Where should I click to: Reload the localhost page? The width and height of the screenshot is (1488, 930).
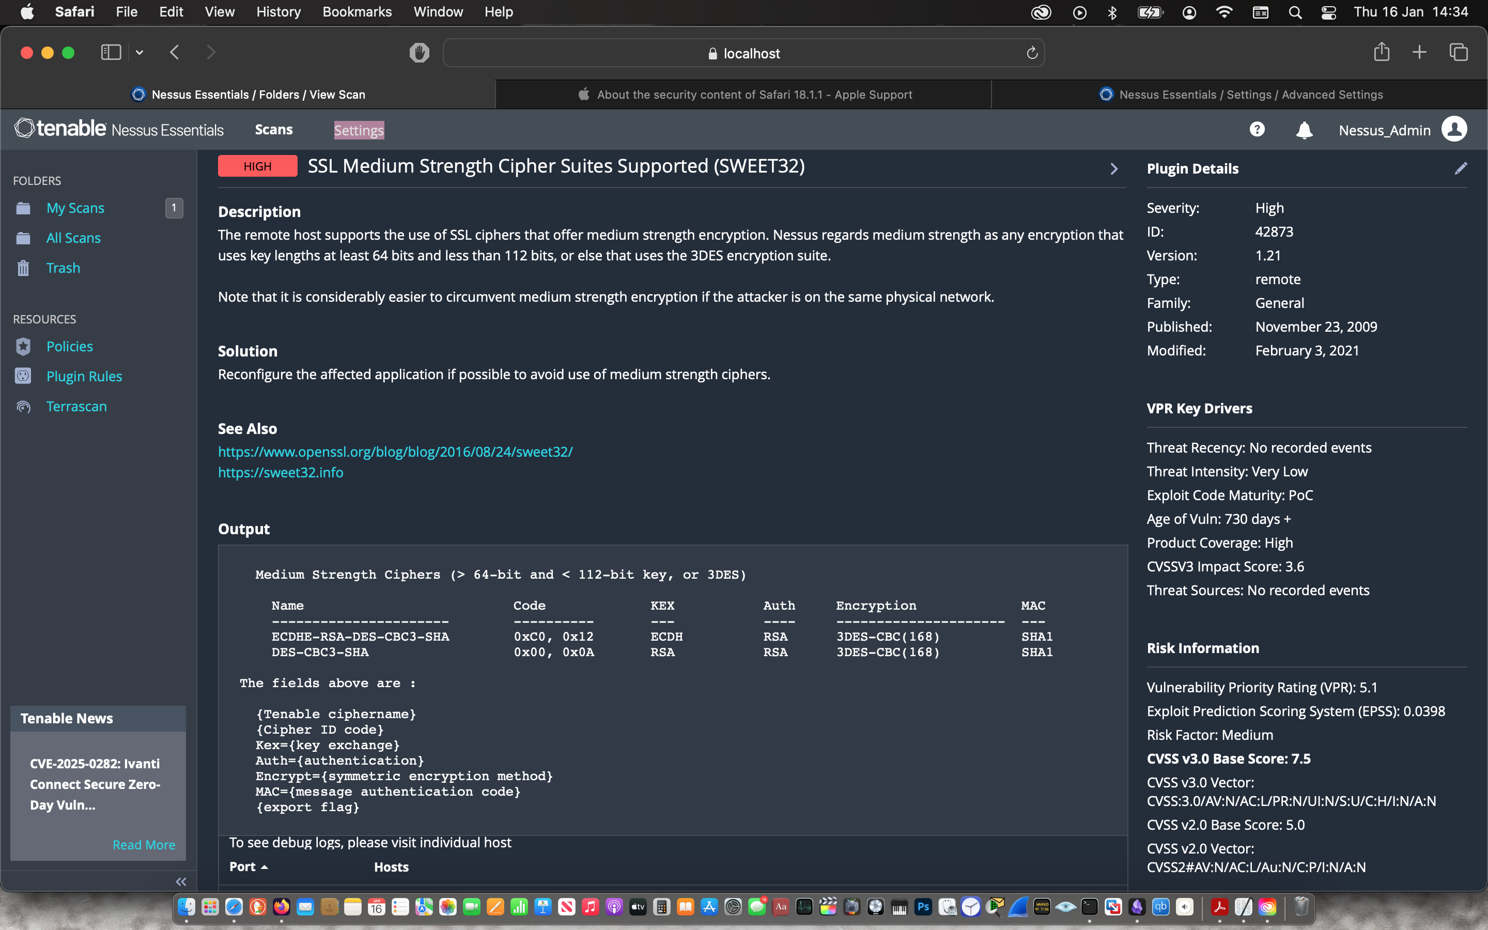pyautogui.click(x=1032, y=54)
